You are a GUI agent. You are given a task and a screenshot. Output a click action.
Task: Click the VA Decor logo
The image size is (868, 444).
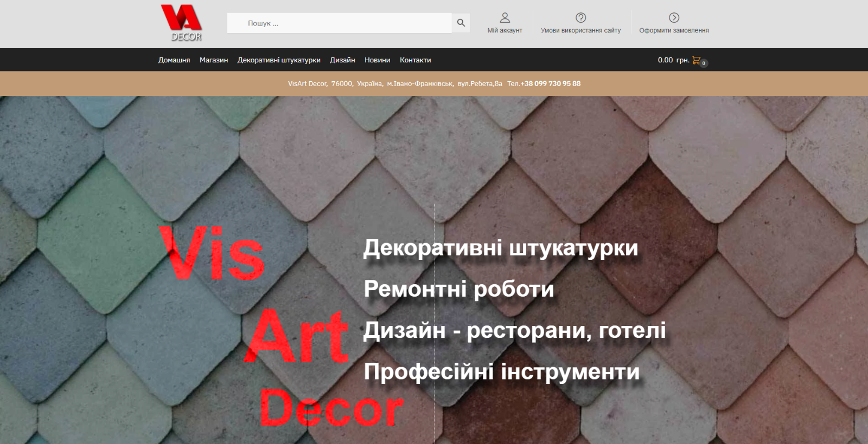pyautogui.click(x=182, y=23)
